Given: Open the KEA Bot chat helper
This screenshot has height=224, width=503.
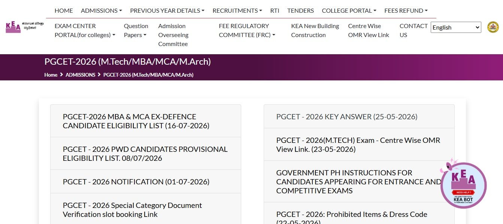Looking at the screenshot, I should [463, 185].
